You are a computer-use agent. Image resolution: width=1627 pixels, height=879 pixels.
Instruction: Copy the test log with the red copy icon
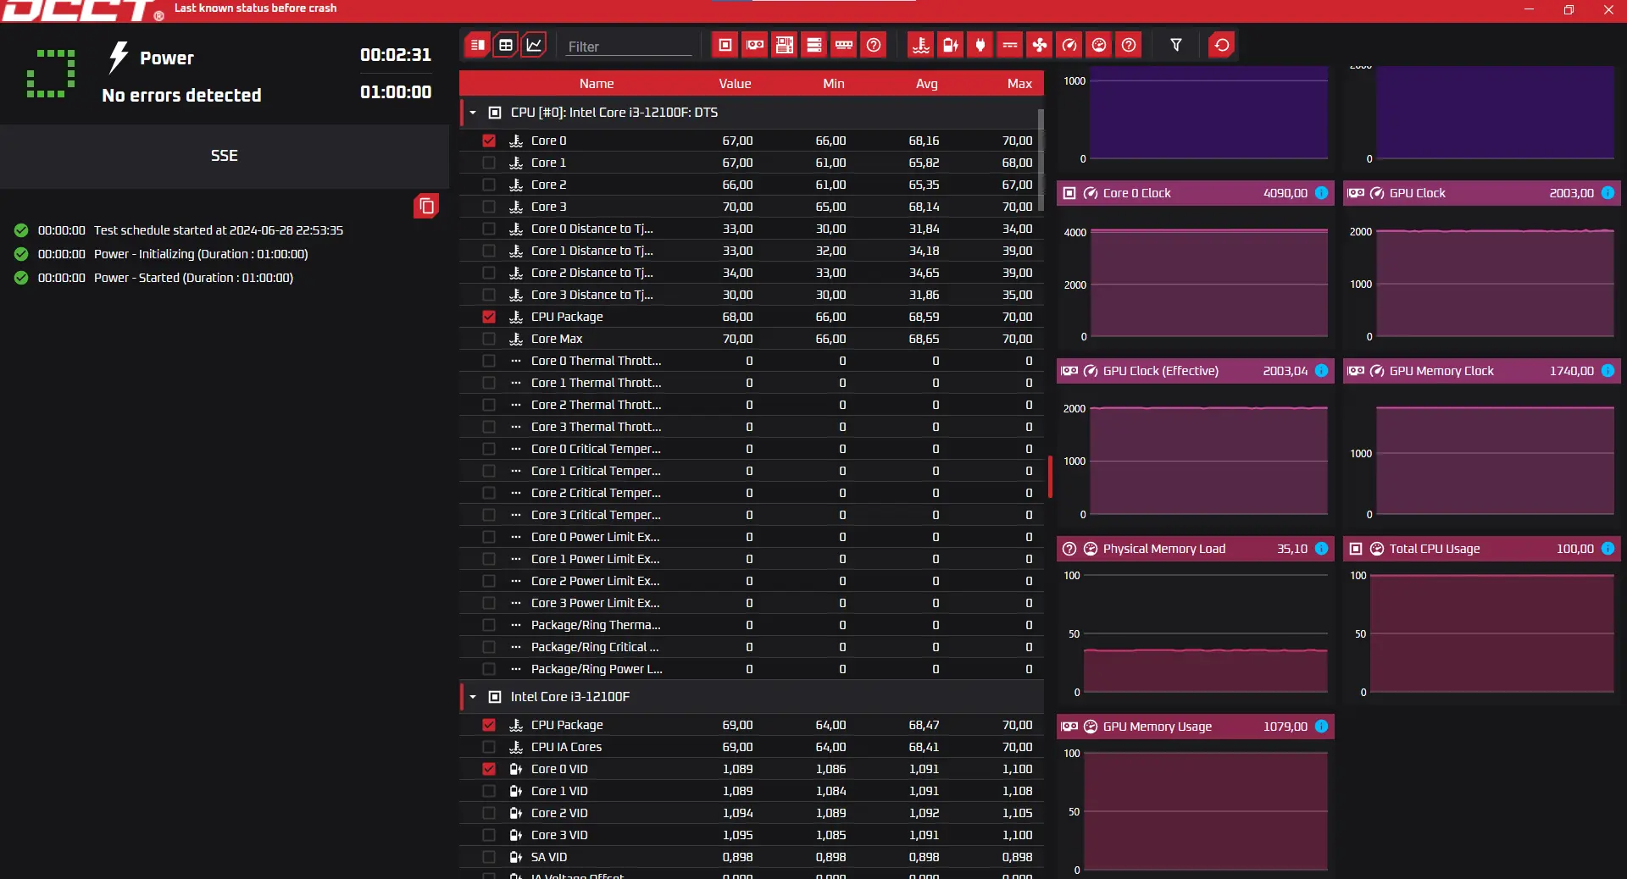[x=426, y=206]
